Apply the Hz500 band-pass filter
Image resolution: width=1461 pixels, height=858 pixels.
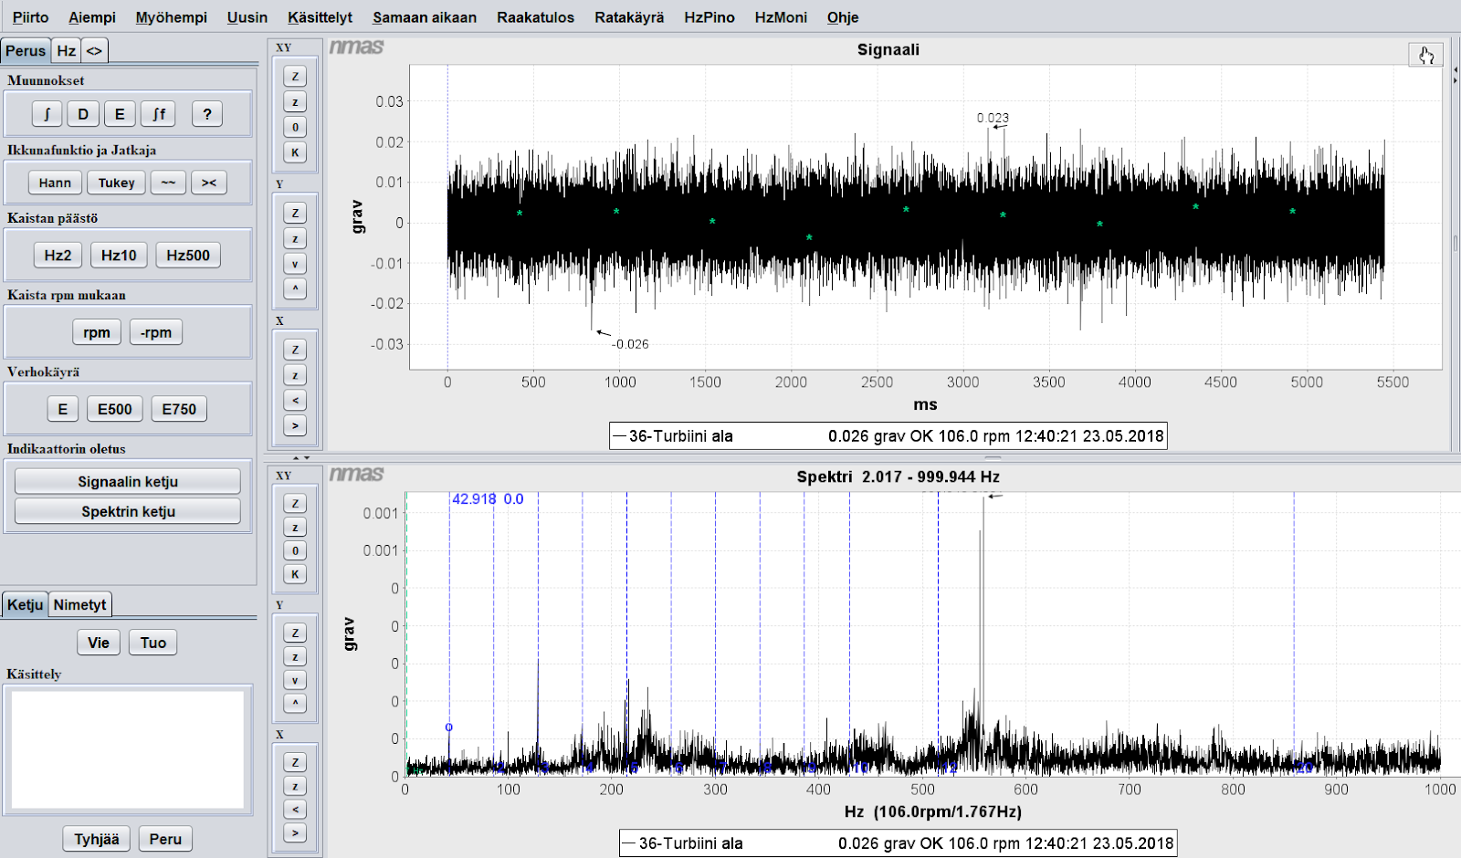pos(188,256)
